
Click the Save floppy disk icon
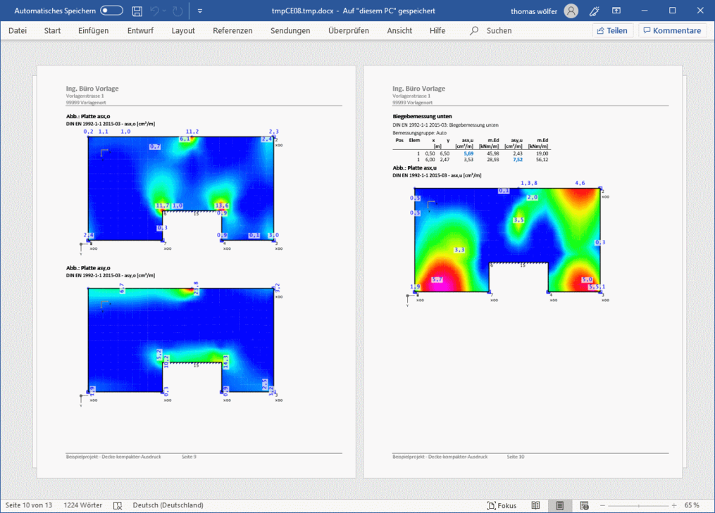137,11
